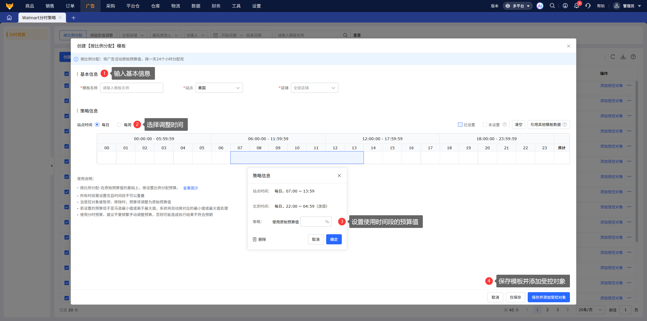This screenshot has width=647, height=321.
Task: Click the 使用原始预算值 percentage input
Action: point(313,222)
